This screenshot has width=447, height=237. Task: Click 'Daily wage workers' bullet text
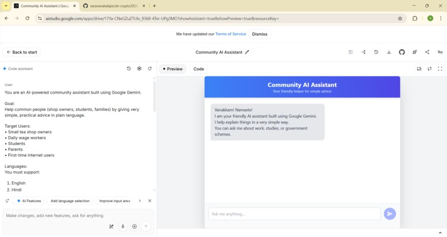[27, 138]
